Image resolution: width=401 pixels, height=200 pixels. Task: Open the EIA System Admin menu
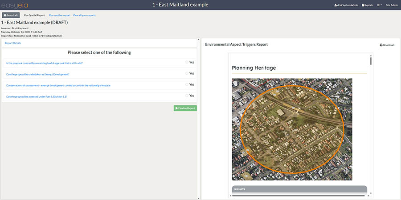coord(346,5)
